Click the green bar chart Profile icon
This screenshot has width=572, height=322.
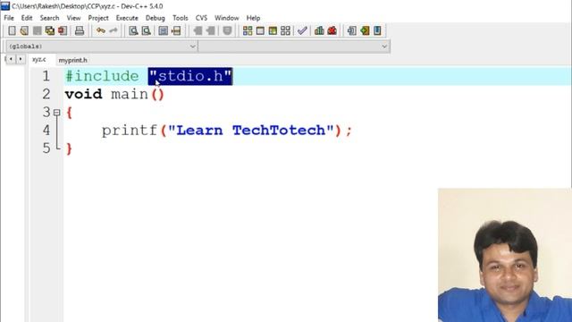[x=319, y=30]
